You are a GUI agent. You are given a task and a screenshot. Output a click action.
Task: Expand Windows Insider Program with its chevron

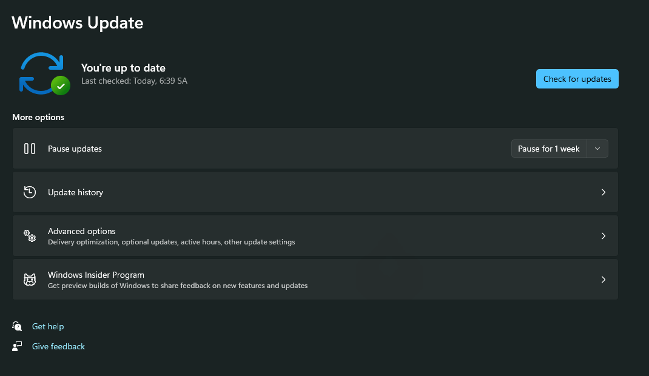pos(604,280)
